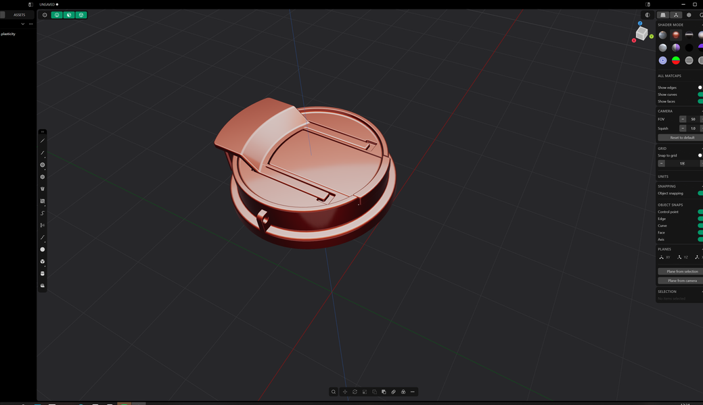This screenshot has height=405, width=703.
Task: Toggle the first green selection mode button
Action: coord(57,16)
